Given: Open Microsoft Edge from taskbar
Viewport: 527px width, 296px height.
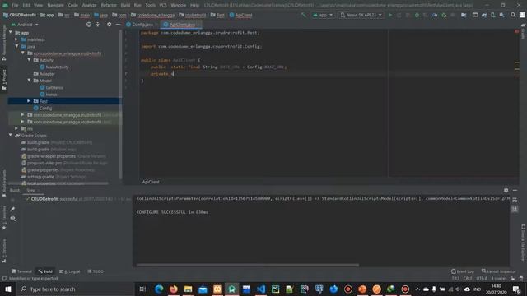Looking at the screenshot, I should pyautogui.click(x=159, y=289).
